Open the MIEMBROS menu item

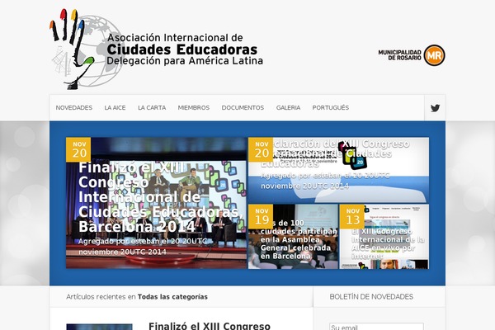coord(194,108)
